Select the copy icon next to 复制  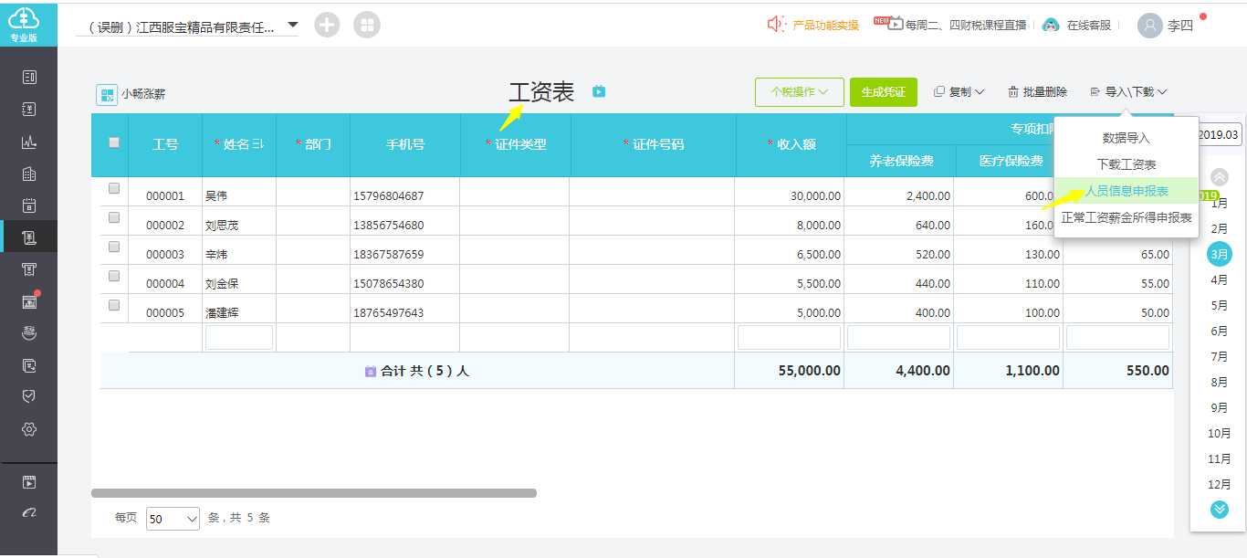click(940, 91)
